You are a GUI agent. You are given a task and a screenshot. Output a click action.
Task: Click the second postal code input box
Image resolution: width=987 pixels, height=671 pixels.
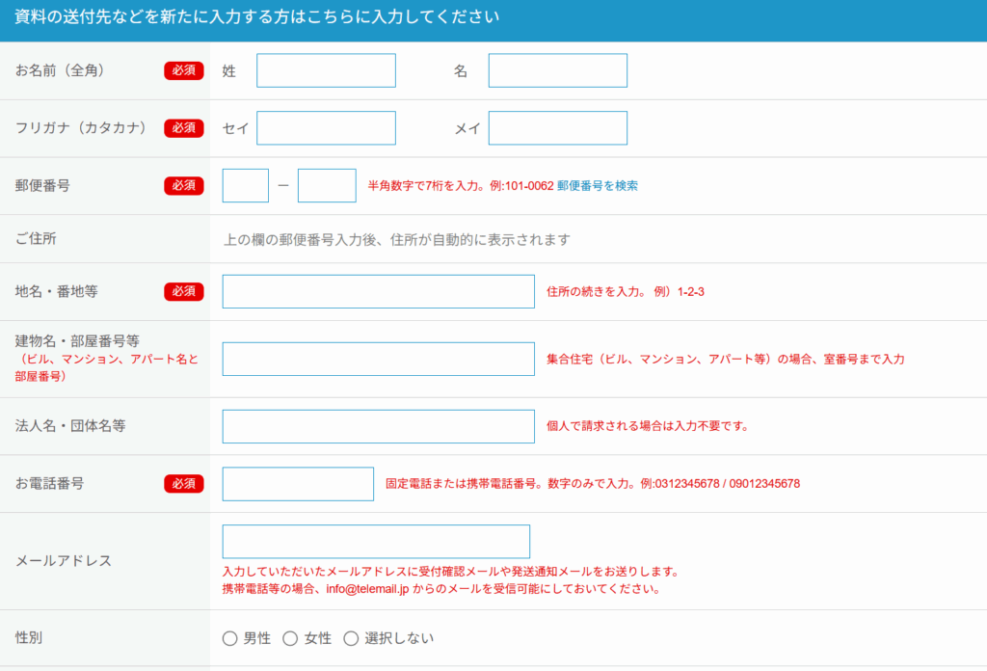327,185
